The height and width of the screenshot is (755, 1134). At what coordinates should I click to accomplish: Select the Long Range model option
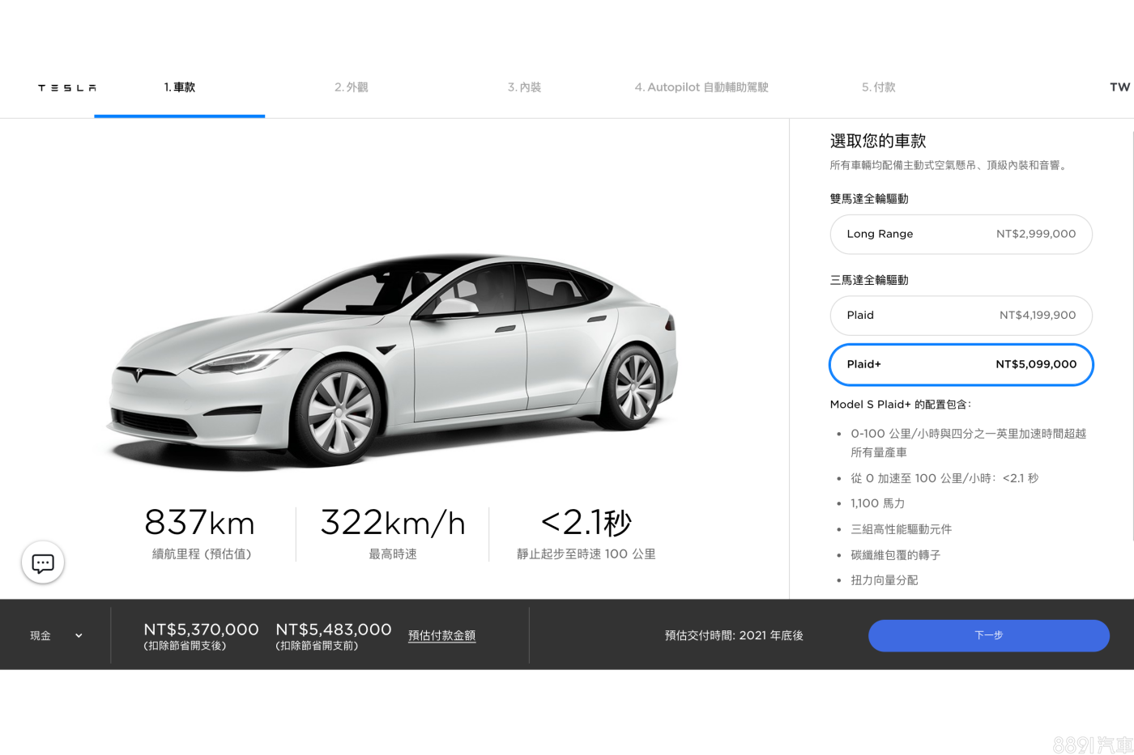click(961, 234)
